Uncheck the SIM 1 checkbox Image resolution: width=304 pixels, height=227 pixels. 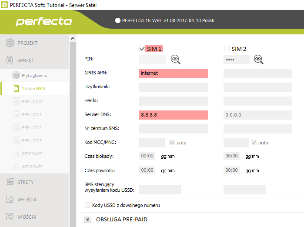tap(142, 49)
